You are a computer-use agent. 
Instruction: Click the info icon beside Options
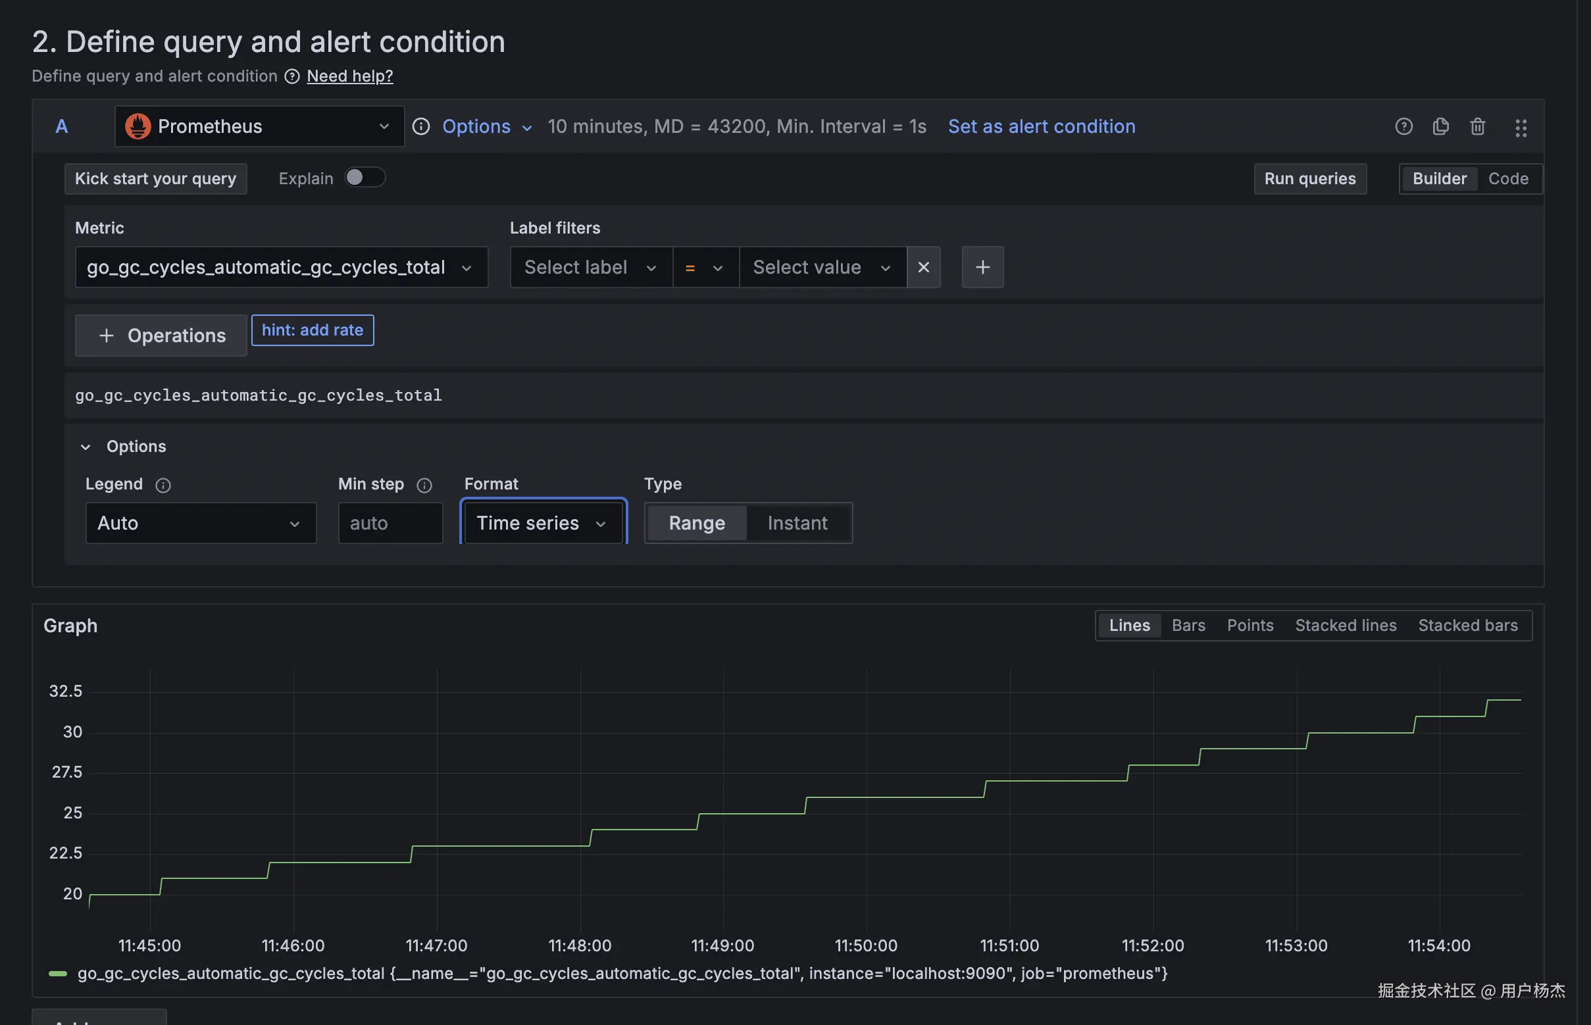(x=420, y=126)
